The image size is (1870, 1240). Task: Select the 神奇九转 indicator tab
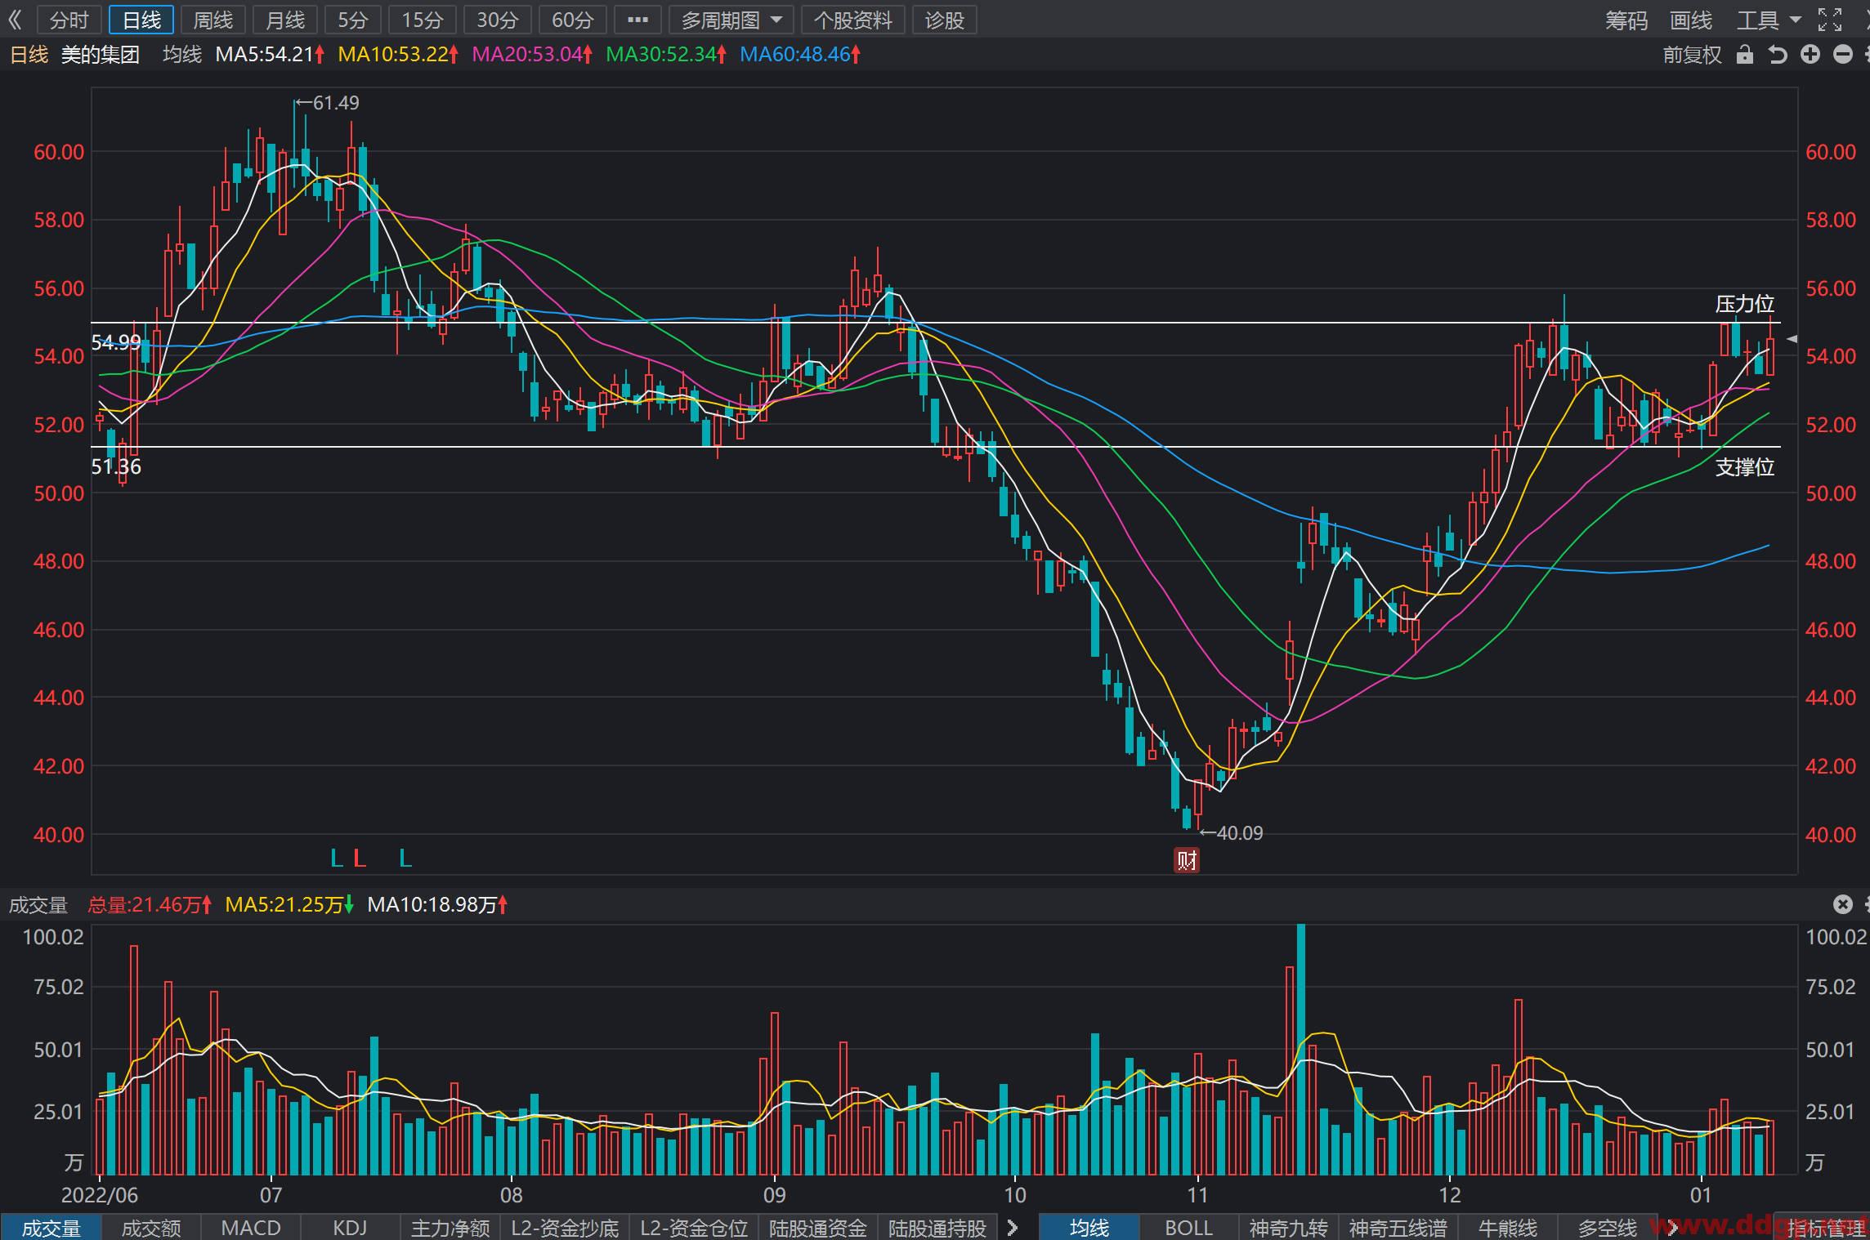(x=1289, y=1228)
